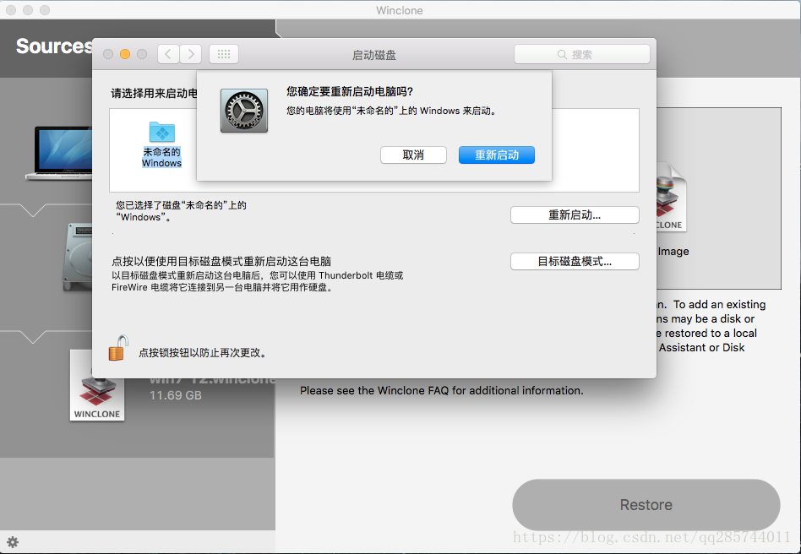Confirm restart with the blue 重新启动 button
This screenshot has height=554, width=801.
pyautogui.click(x=497, y=155)
